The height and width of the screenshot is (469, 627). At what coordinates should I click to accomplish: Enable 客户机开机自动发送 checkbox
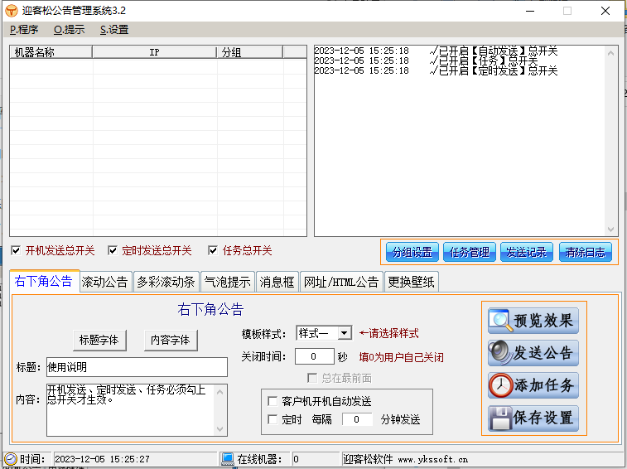click(273, 401)
